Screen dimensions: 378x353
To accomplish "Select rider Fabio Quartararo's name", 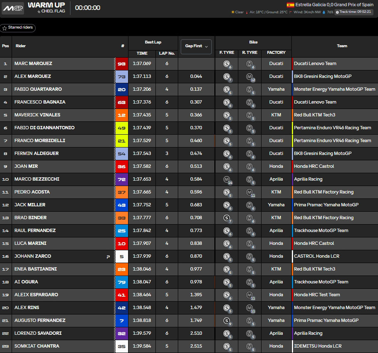I will [x=38, y=89].
